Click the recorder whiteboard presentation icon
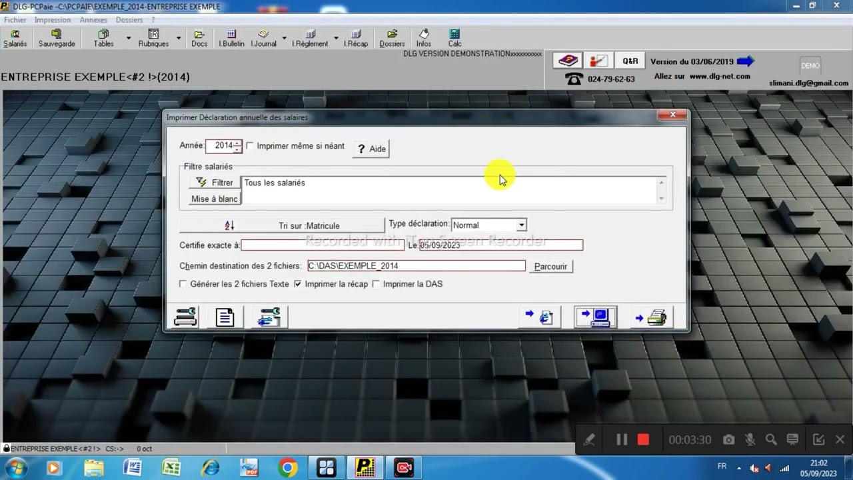The width and height of the screenshot is (853, 480). tap(792, 439)
